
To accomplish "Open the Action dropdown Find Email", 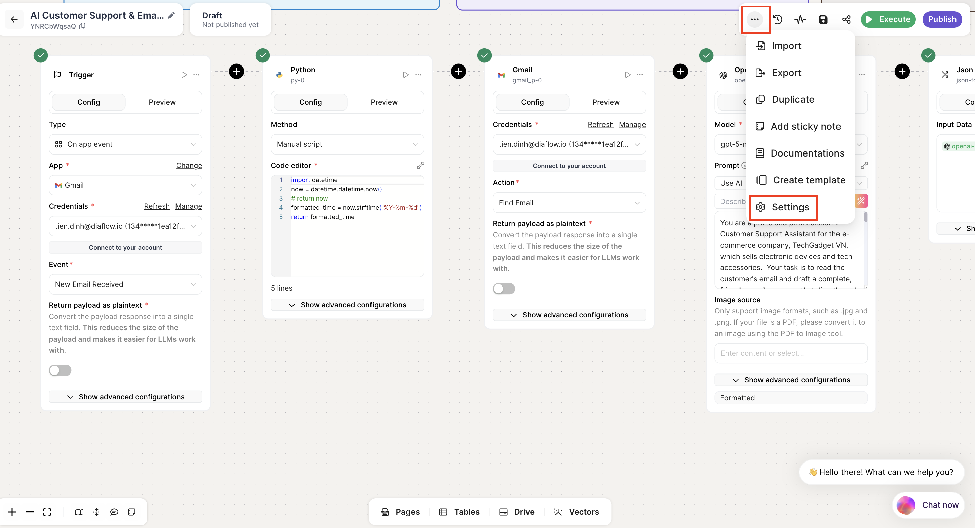I will tap(569, 203).
